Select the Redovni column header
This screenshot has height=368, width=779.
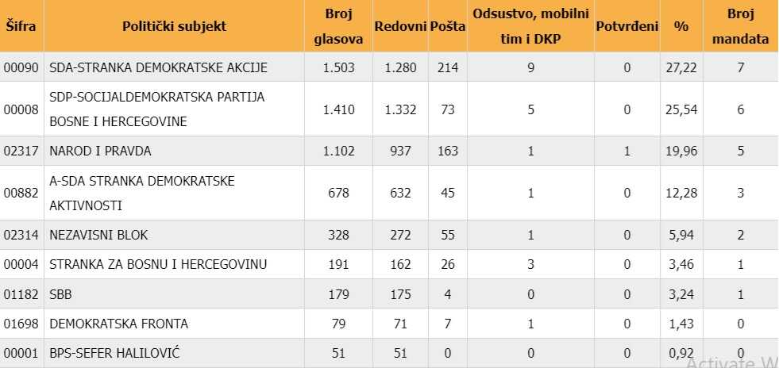tap(400, 26)
